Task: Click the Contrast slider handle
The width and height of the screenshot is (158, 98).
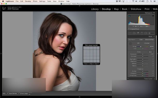Action: point(143,56)
